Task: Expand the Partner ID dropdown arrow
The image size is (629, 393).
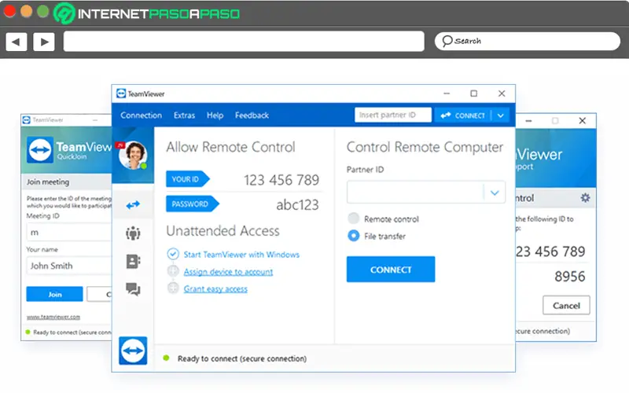Action: point(495,193)
